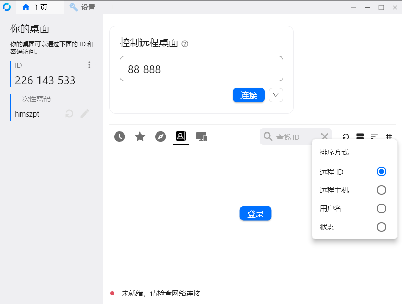Screen dimensions: 402x304
Task: Change peer view layout icon
Action: click(x=360, y=136)
